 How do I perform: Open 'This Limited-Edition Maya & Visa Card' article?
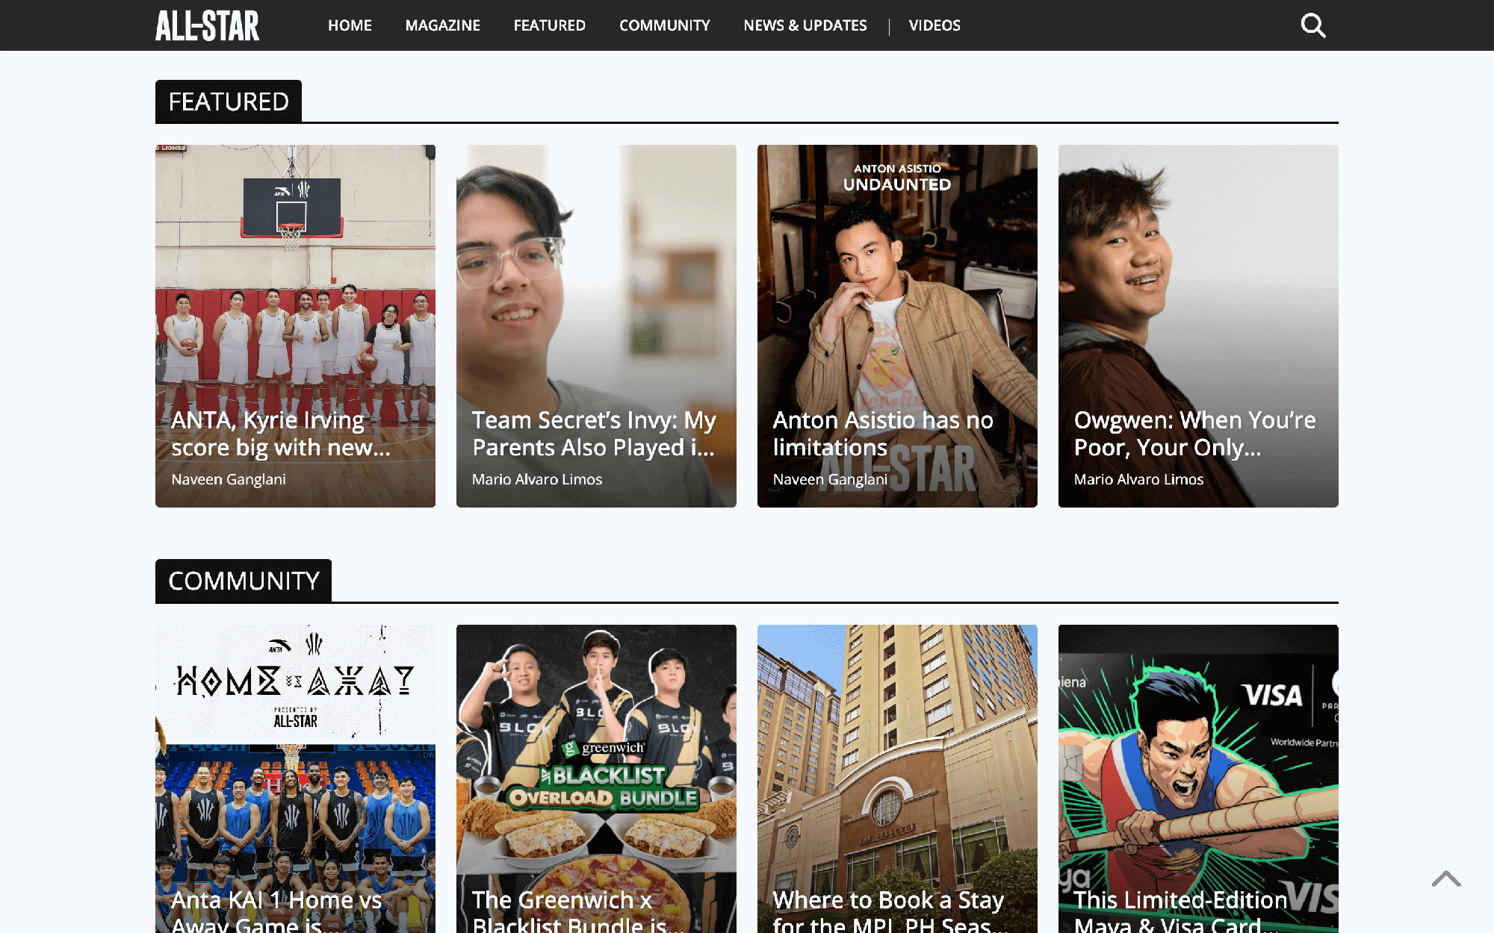point(1180,911)
